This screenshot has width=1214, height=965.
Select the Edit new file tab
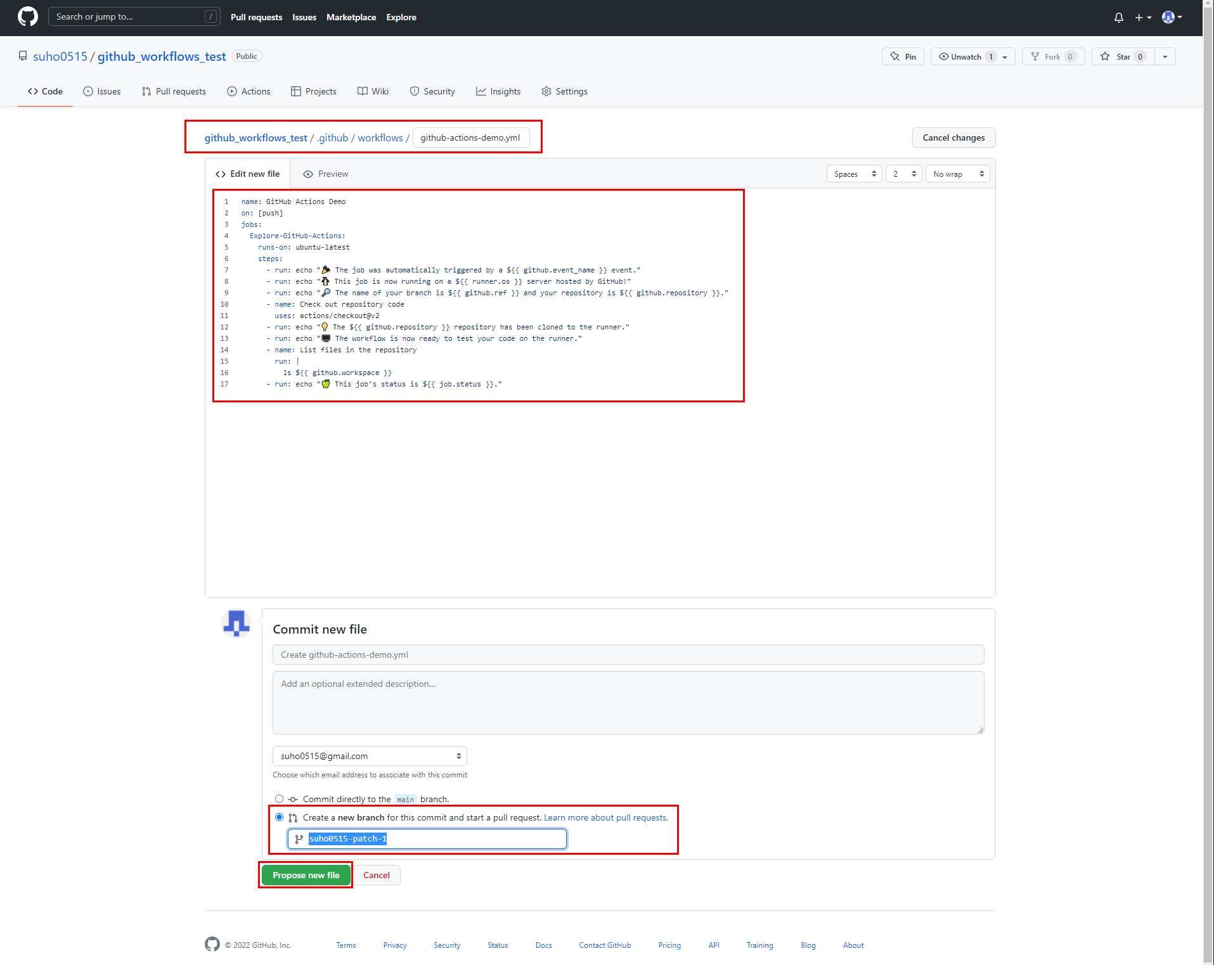pos(247,174)
